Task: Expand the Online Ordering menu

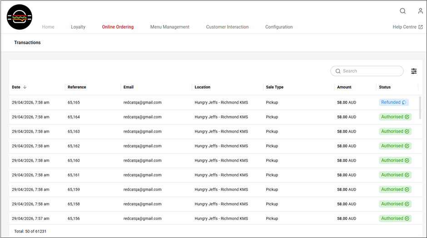Action: tap(118, 27)
